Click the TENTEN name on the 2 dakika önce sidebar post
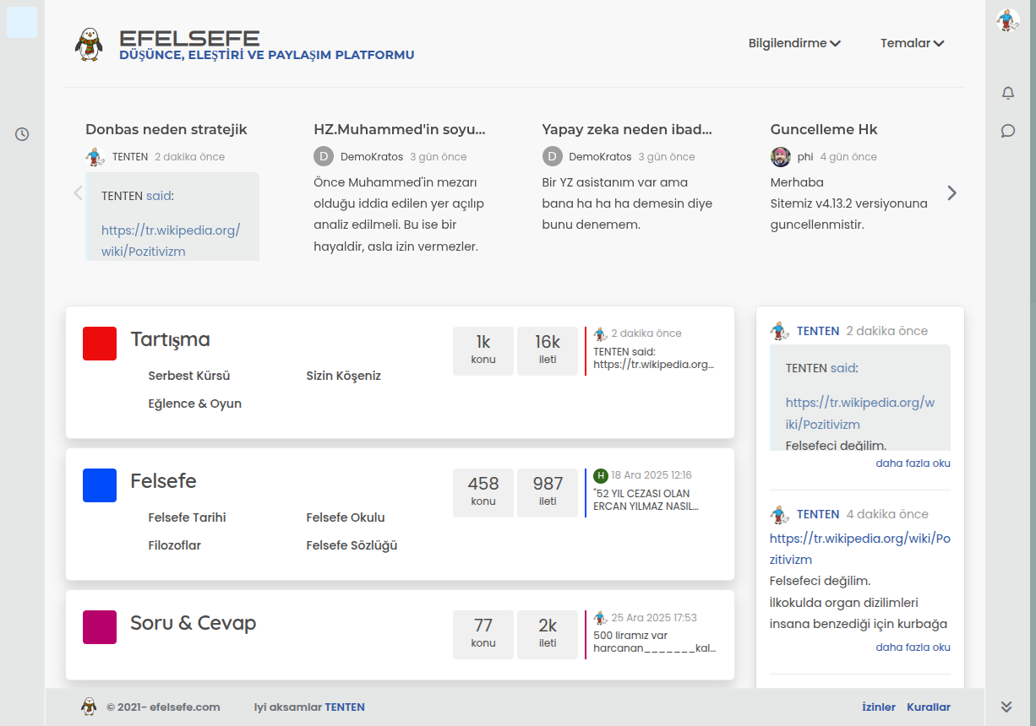Screen dimensions: 1036x726 coord(818,331)
